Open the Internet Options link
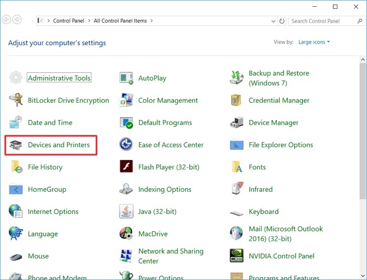Viewport: 367px width, 280px height. (x=53, y=212)
